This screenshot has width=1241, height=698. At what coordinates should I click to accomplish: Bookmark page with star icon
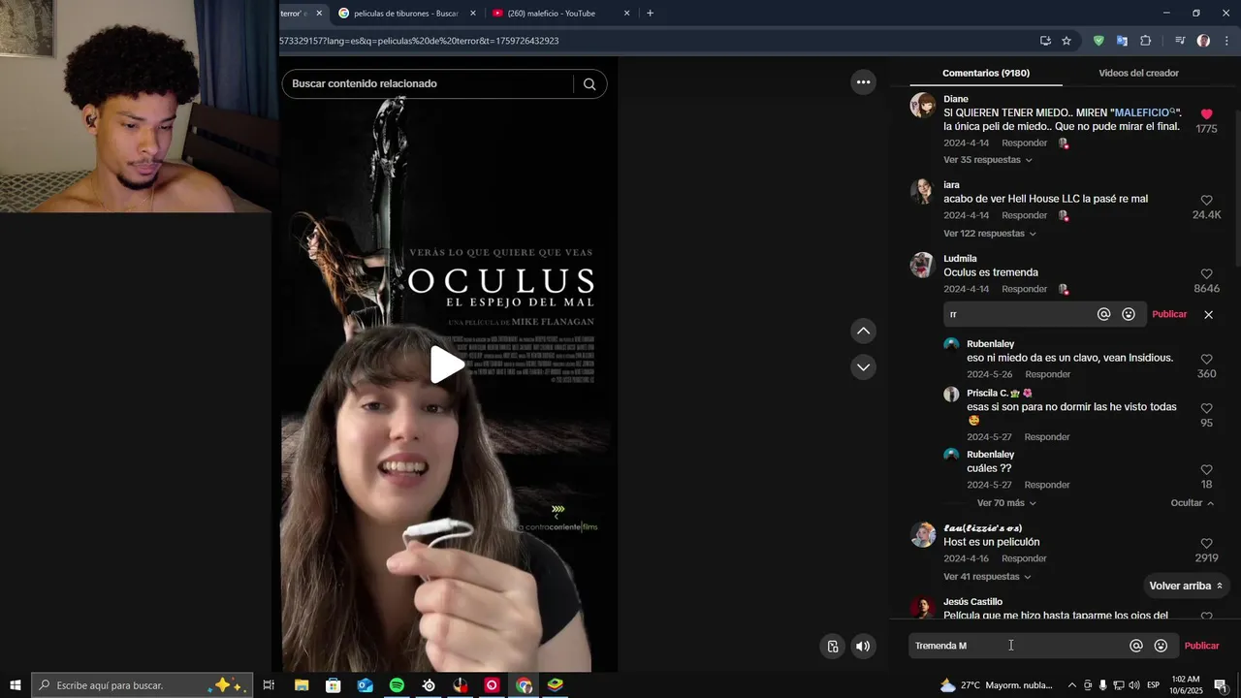(1066, 41)
